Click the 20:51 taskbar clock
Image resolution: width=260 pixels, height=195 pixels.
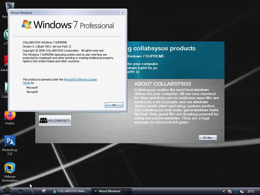point(251,191)
